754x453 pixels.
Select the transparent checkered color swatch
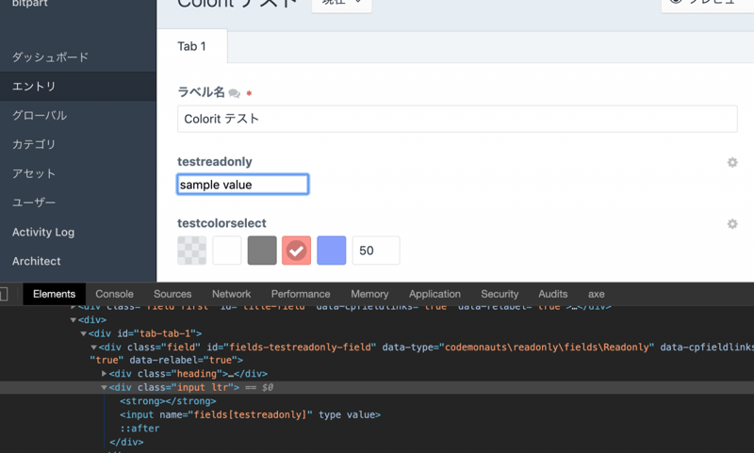[192, 251]
